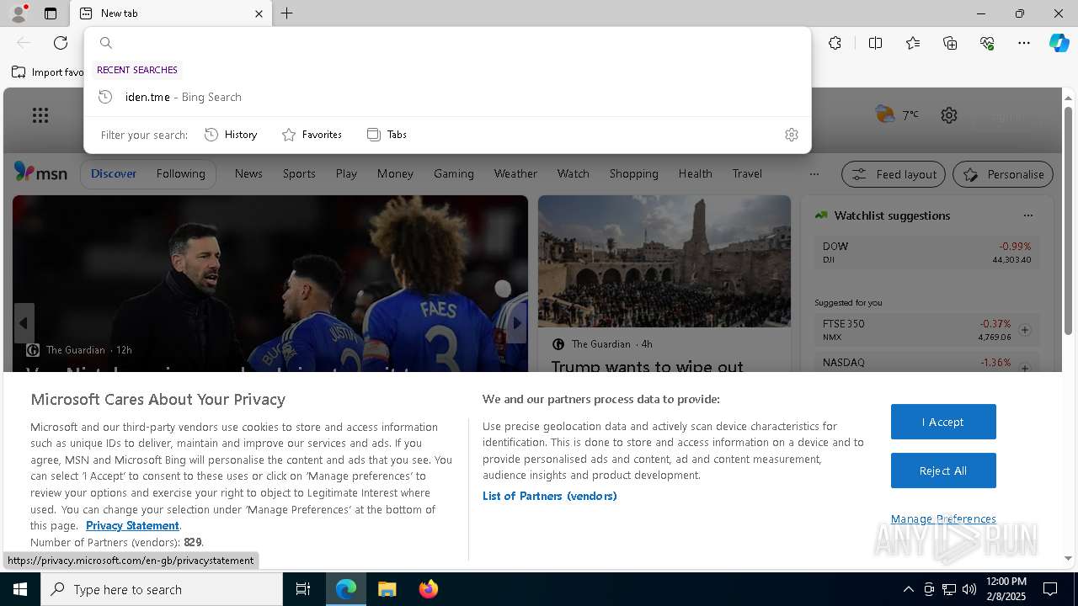Open Feed layout options

point(894,174)
